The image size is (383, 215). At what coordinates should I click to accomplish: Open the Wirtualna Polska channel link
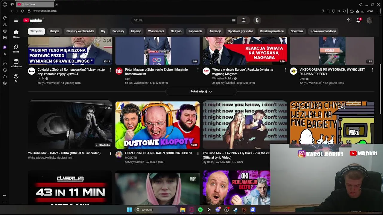tap(223, 79)
